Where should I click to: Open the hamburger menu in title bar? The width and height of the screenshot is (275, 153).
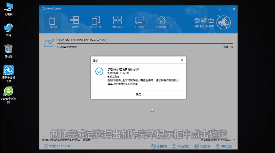coord(220,9)
